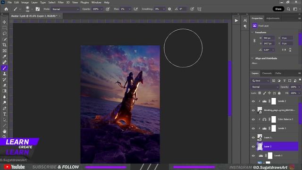The image size is (302, 170).
Task: Lock all layer attributes
Action: [x=279, y=93]
